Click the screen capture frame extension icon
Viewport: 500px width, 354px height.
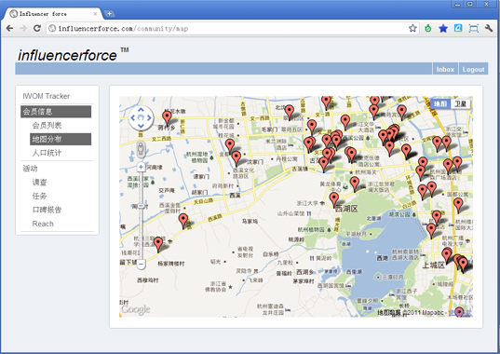pyautogui.click(x=474, y=28)
